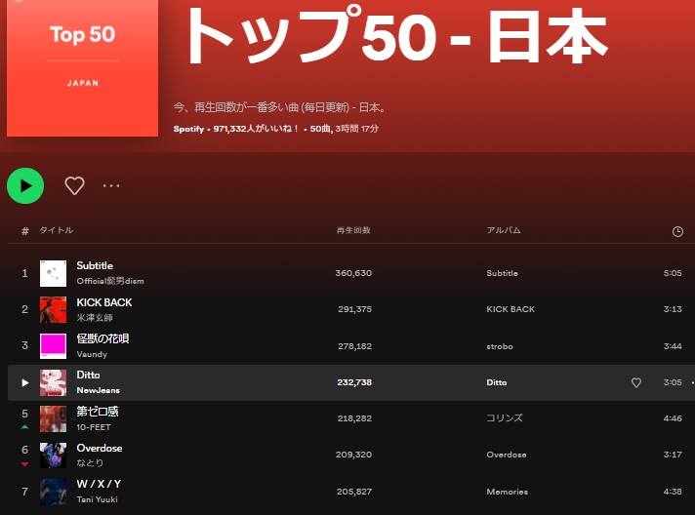Screen dimensions: 695x515
Task: Click the playlist description 今、再生回数が一番多い曲
Action: (x=280, y=107)
